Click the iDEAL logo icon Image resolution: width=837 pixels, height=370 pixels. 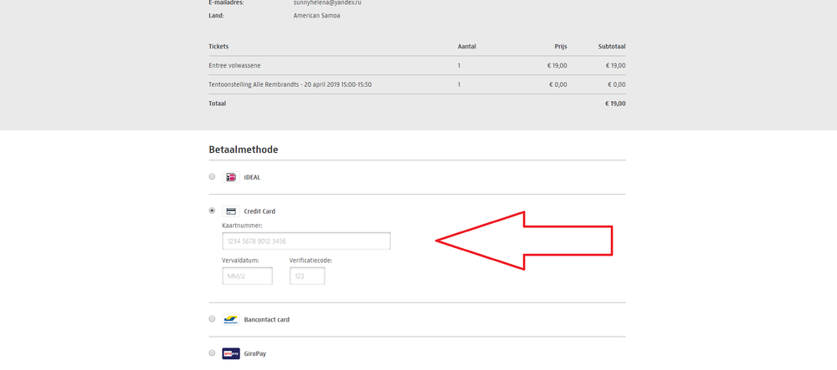click(x=231, y=177)
